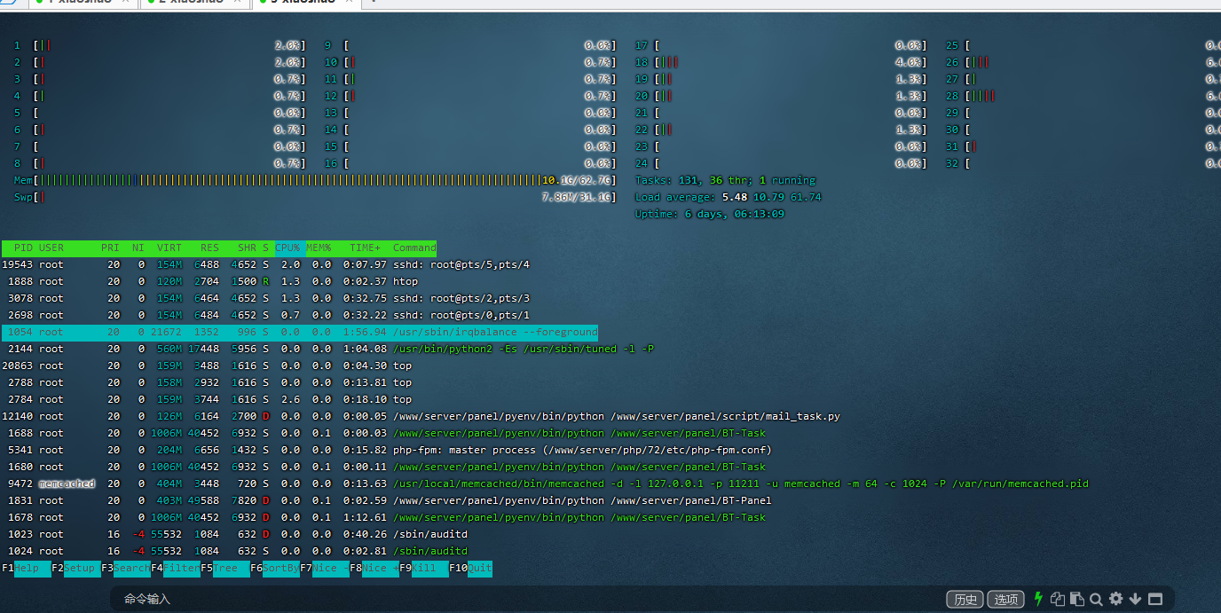1221x613 pixels.
Task: Select the php-fpm master process row
Action: [388, 450]
